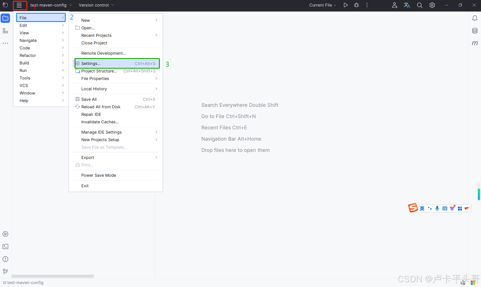The width and height of the screenshot is (481, 287).
Task: Open the Structure tool window icon
Action: 5,31
